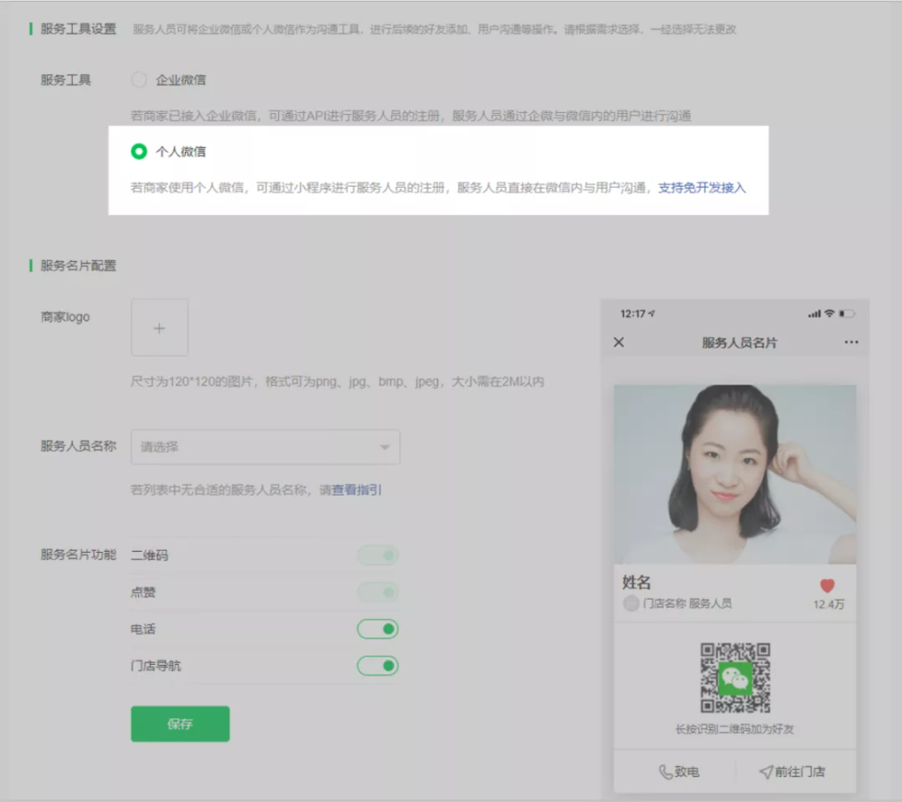Toggle the 二维码 switch

(x=378, y=556)
